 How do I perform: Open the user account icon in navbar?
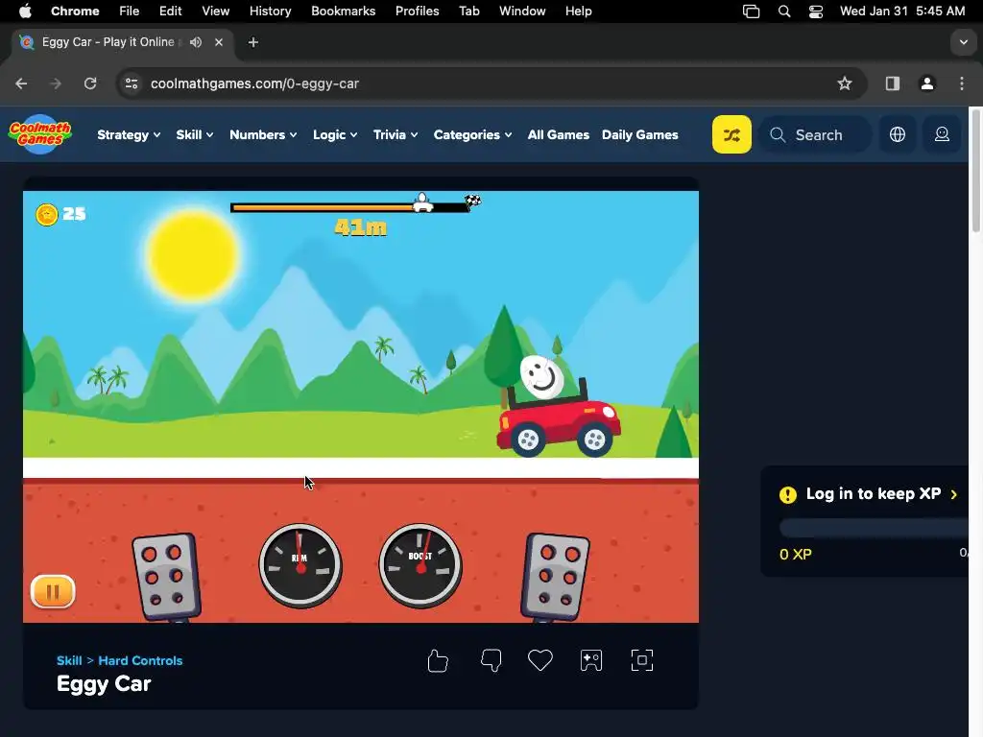coord(942,134)
